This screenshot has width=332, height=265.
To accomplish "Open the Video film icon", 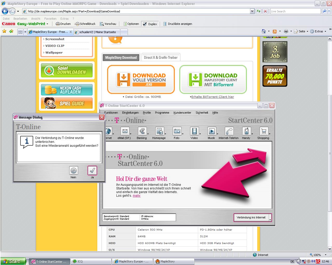I will coord(194,131).
